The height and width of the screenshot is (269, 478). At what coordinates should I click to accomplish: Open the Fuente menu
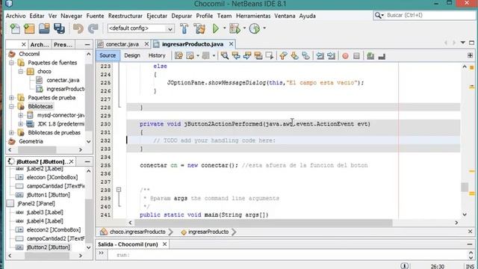95,16
